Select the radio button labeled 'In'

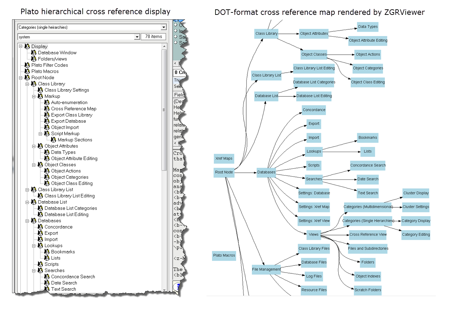click(176, 31)
